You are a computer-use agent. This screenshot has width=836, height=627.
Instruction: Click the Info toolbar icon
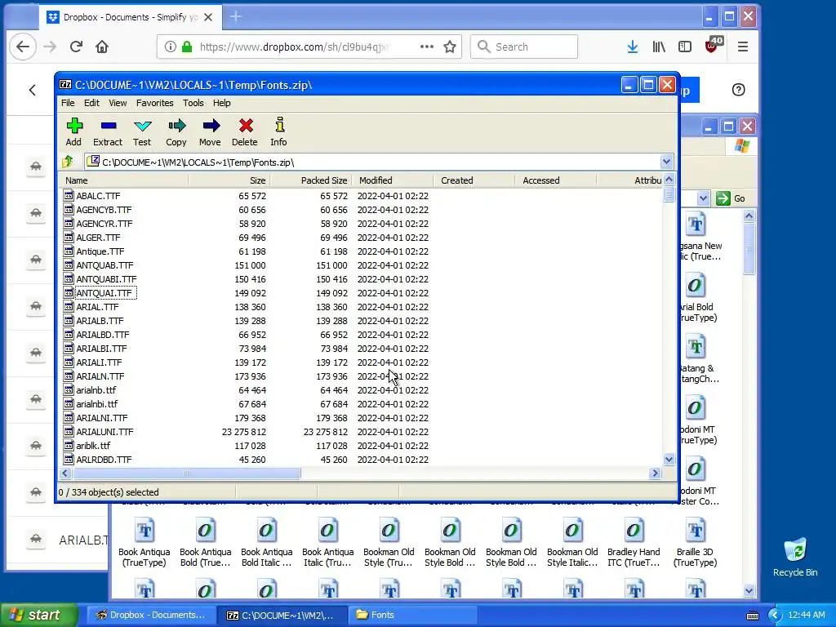pos(279,131)
